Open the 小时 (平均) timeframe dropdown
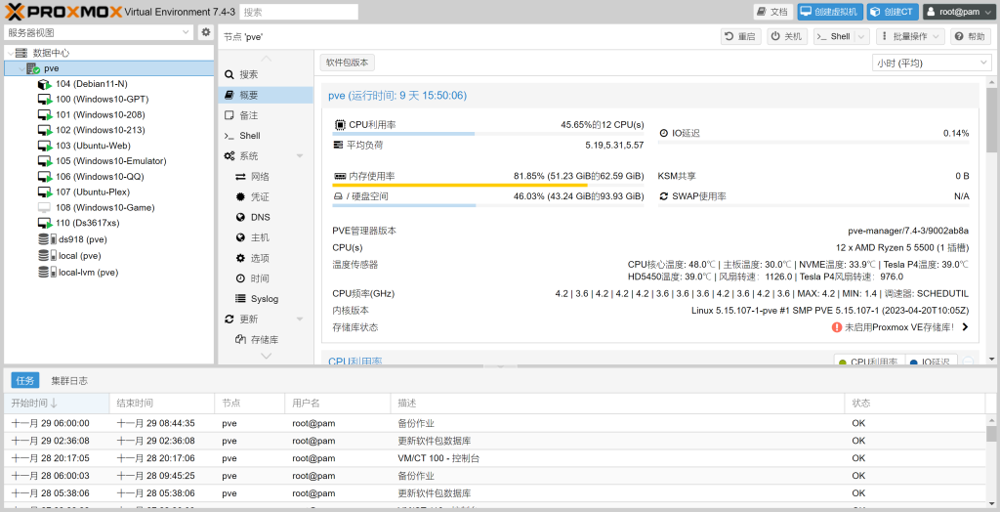This screenshot has width=1000, height=512. tap(931, 64)
